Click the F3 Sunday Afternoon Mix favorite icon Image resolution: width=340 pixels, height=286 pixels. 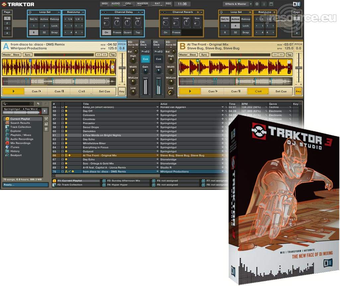(104, 181)
